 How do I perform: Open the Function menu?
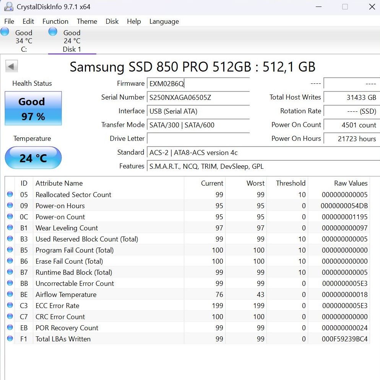click(x=55, y=21)
